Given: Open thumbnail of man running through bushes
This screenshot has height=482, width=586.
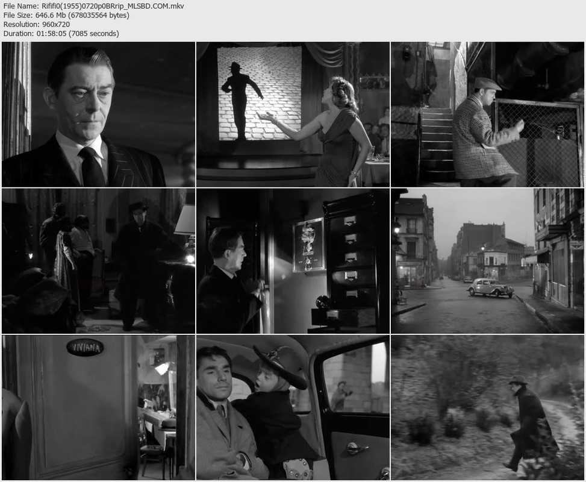Looking at the screenshot, I should [x=487, y=407].
